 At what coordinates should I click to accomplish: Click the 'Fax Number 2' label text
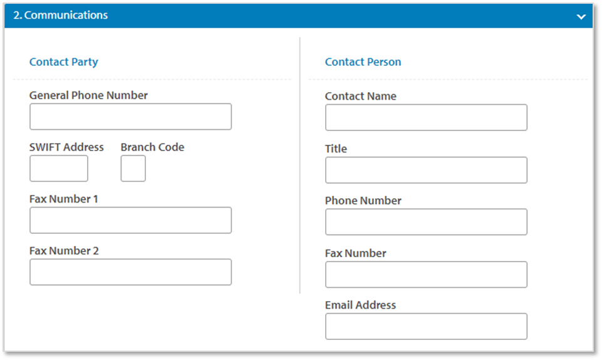[x=64, y=251]
